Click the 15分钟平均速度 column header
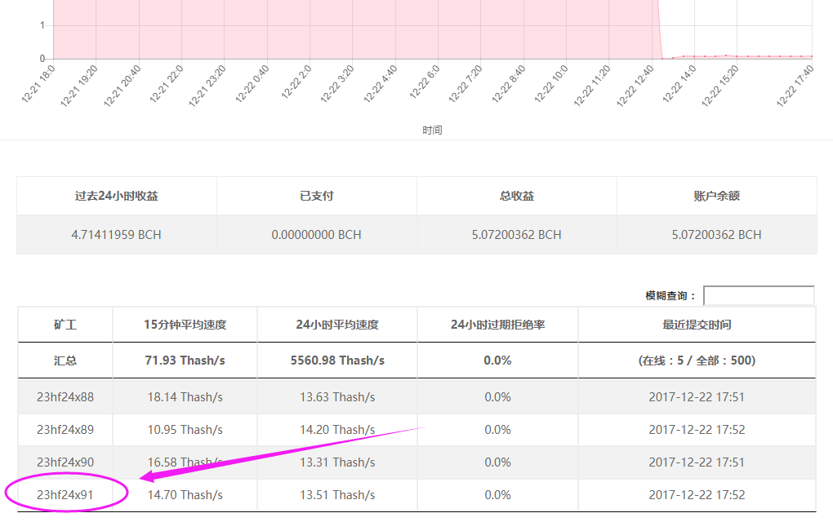 tap(185, 325)
